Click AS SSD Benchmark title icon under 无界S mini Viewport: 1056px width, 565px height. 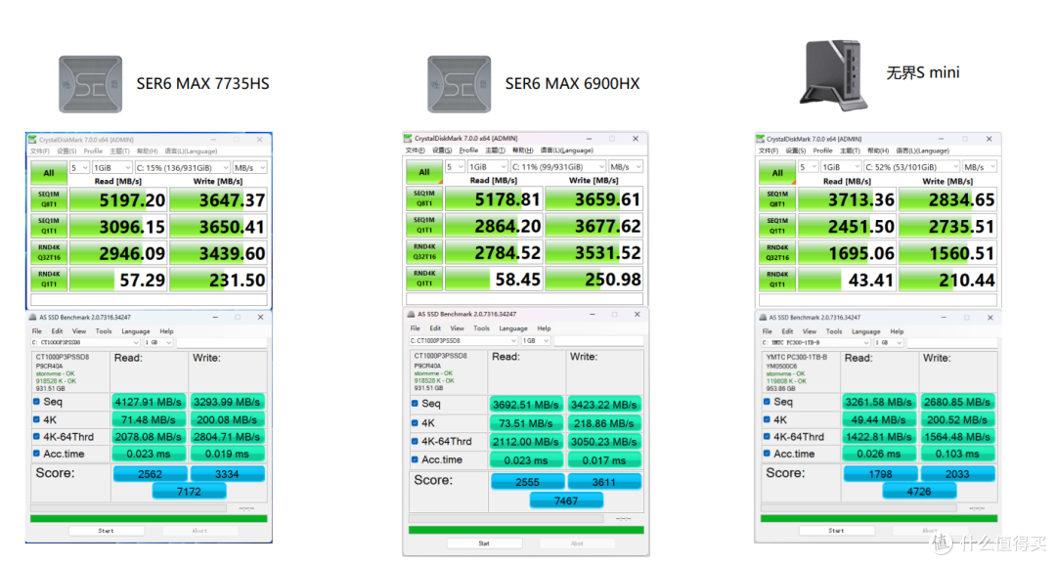click(x=763, y=317)
